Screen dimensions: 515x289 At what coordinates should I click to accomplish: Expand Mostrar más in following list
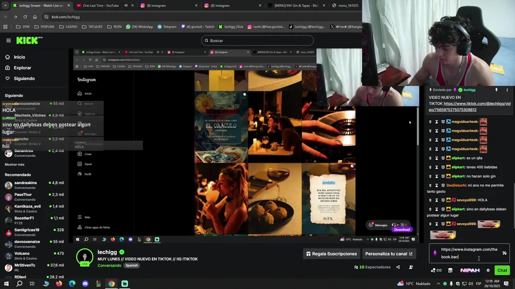pos(14,165)
